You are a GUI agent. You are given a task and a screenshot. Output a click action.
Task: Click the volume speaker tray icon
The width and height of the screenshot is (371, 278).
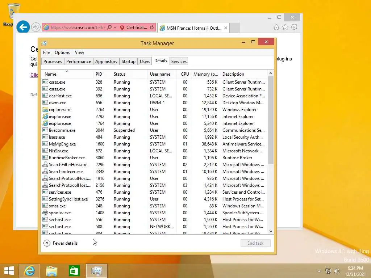[337, 271]
